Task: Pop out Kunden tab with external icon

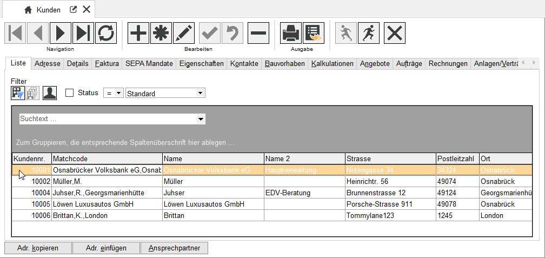Action: point(73,9)
